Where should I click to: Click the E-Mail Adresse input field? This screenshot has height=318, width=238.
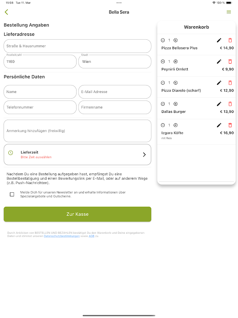[x=115, y=92]
